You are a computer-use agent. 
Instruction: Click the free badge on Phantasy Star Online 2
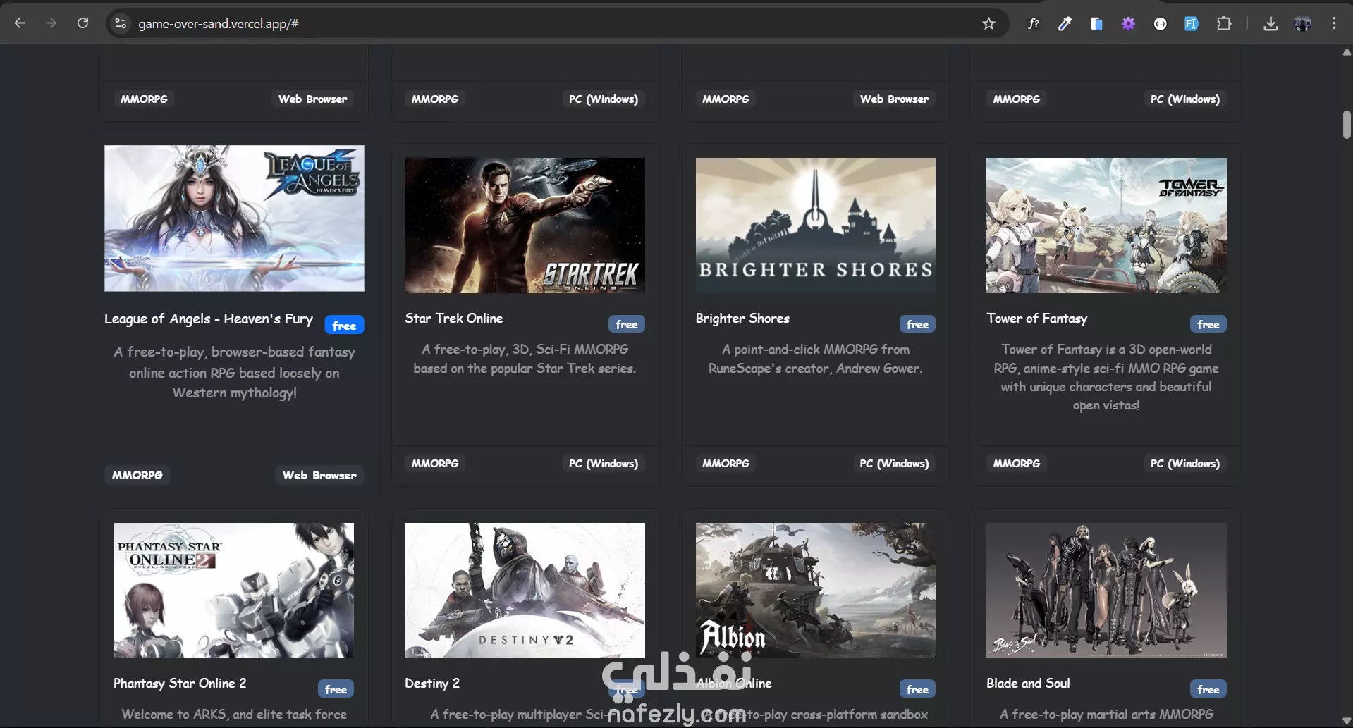(x=336, y=689)
